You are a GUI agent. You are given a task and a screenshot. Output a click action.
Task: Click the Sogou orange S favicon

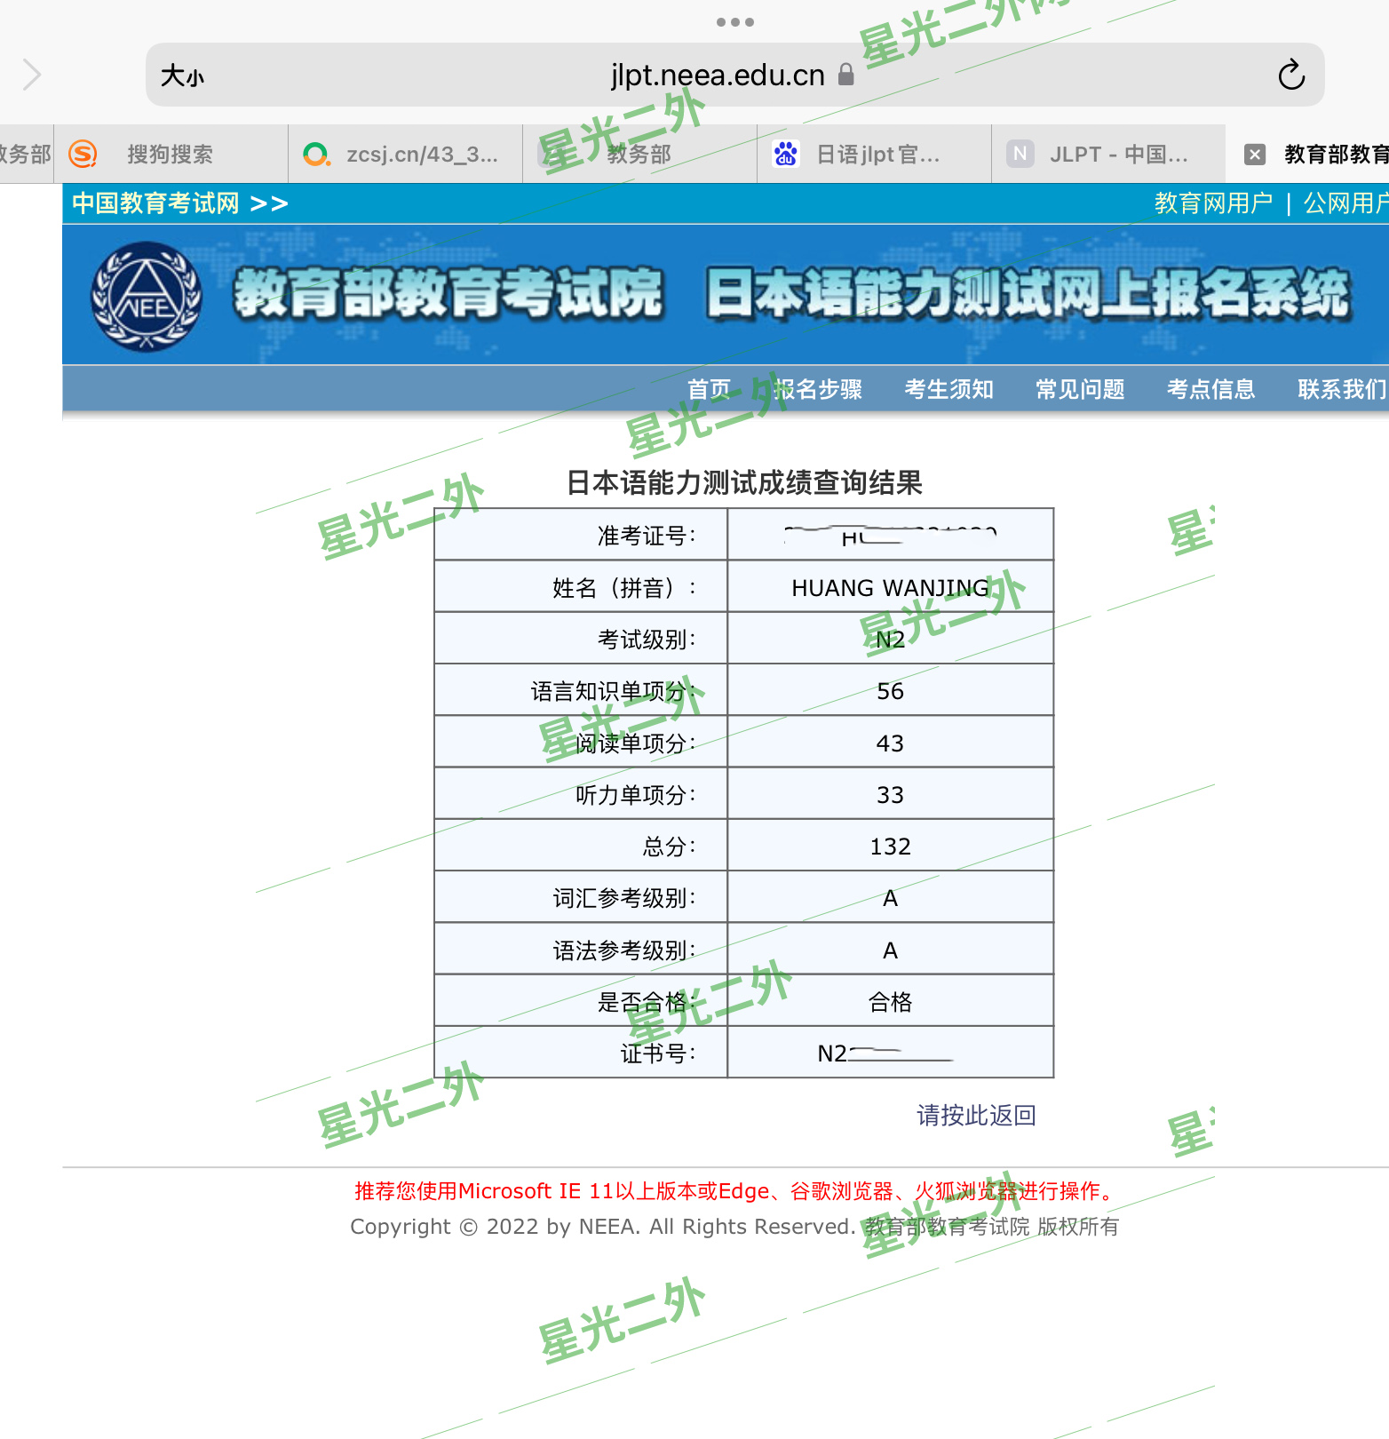pyautogui.click(x=83, y=155)
